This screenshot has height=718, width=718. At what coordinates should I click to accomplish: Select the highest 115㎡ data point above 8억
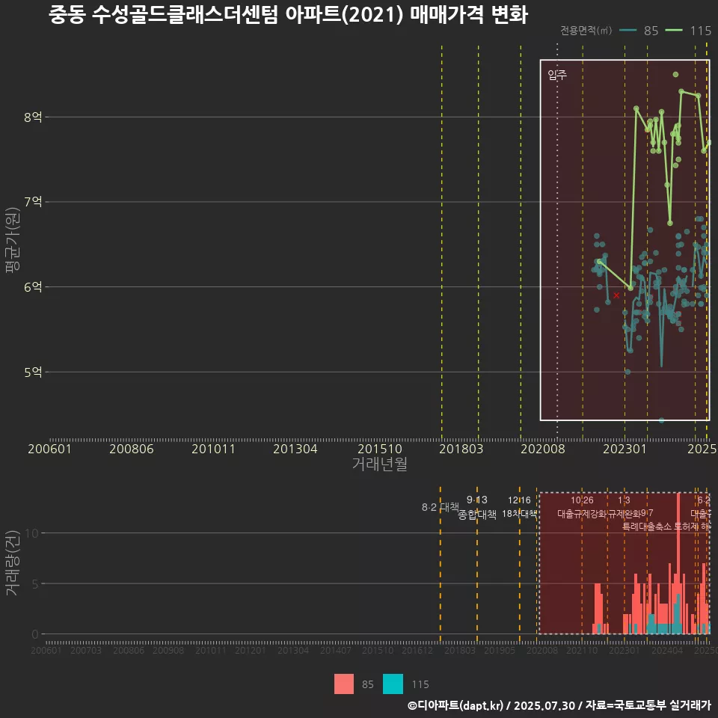click(675, 74)
